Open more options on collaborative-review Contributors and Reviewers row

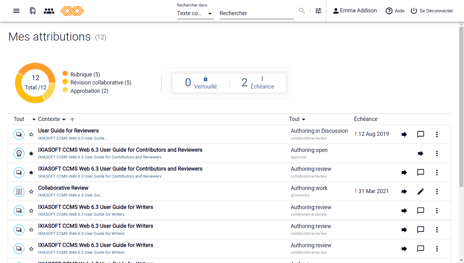coord(437,172)
